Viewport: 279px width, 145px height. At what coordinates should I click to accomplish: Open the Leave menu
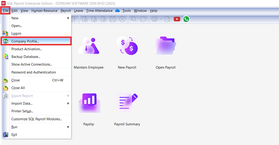79,11
